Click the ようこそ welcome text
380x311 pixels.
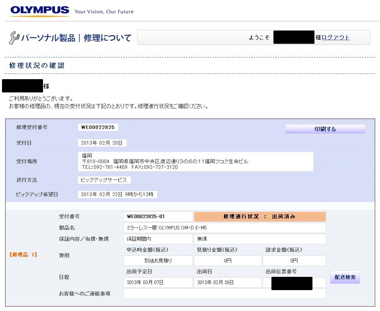coord(259,37)
